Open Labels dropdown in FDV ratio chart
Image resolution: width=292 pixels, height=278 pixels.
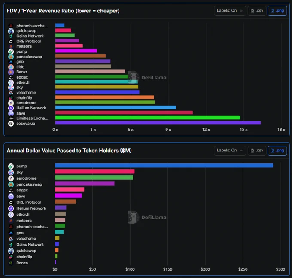point(230,11)
